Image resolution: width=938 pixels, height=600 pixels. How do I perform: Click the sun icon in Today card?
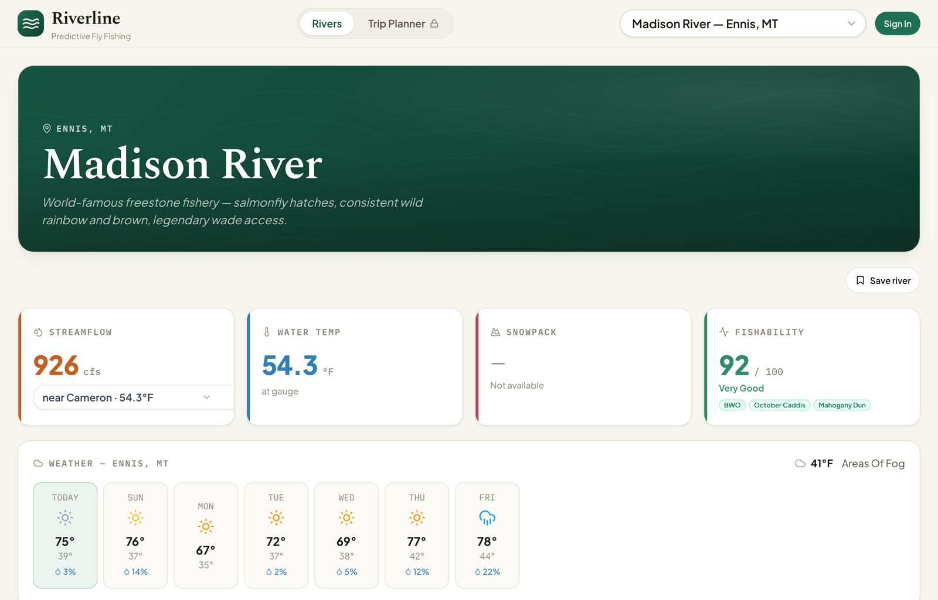[x=65, y=517]
